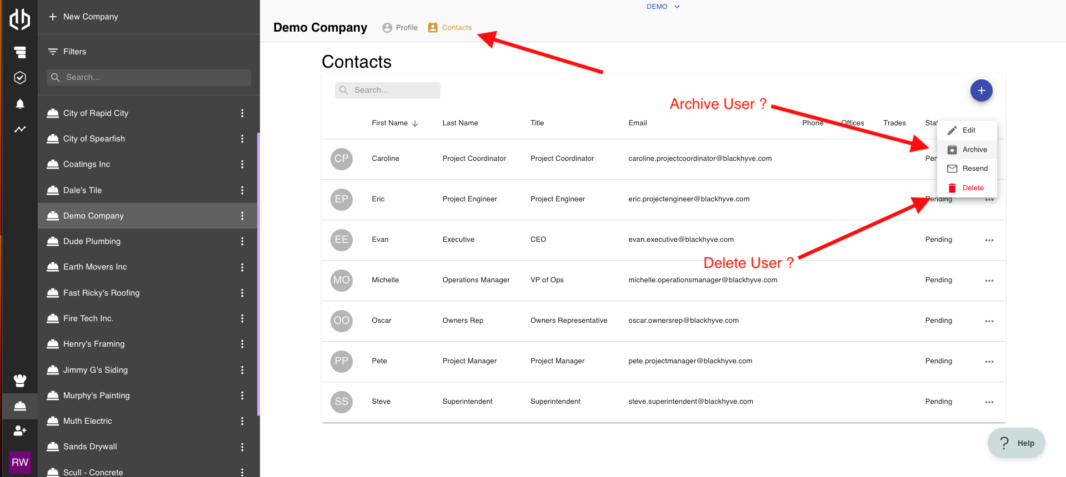Switch to the Profile tab
The width and height of the screenshot is (1066, 477).
tap(400, 28)
